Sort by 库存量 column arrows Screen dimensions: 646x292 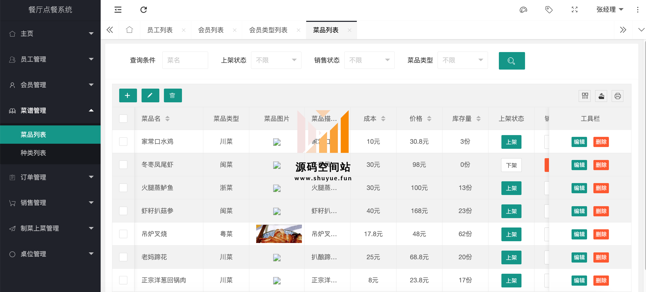[x=479, y=119]
